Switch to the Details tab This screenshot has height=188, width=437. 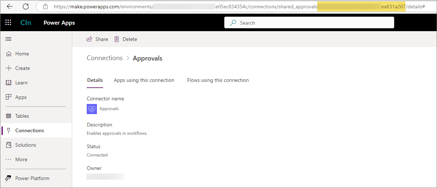point(95,80)
